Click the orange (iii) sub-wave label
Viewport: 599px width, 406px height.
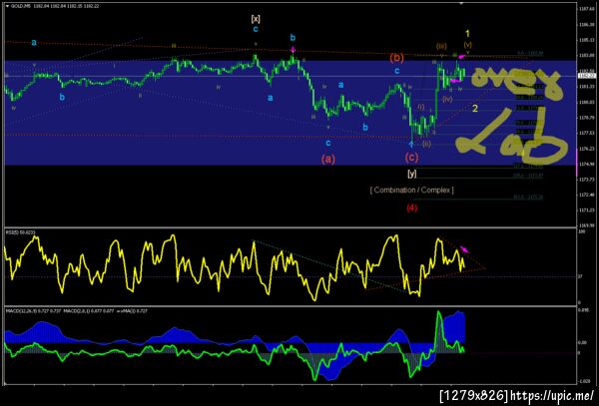(441, 47)
